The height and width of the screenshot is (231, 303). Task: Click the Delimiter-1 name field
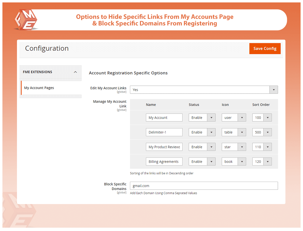click(x=164, y=132)
